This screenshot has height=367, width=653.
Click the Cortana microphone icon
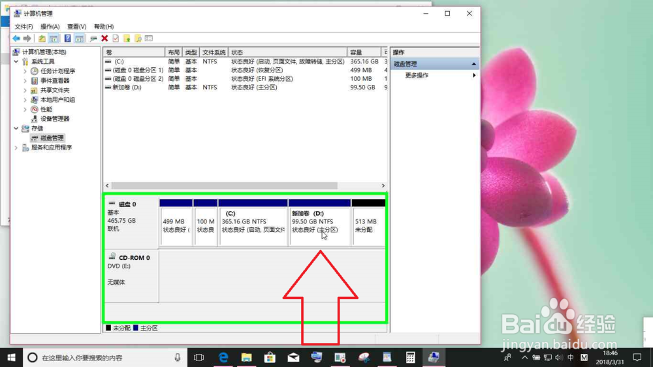pos(178,357)
